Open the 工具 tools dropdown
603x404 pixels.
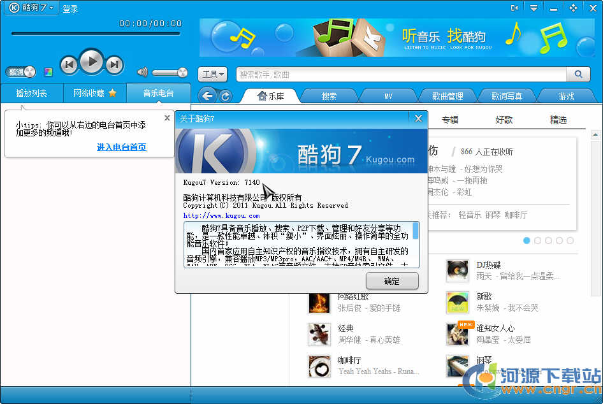click(x=213, y=75)
